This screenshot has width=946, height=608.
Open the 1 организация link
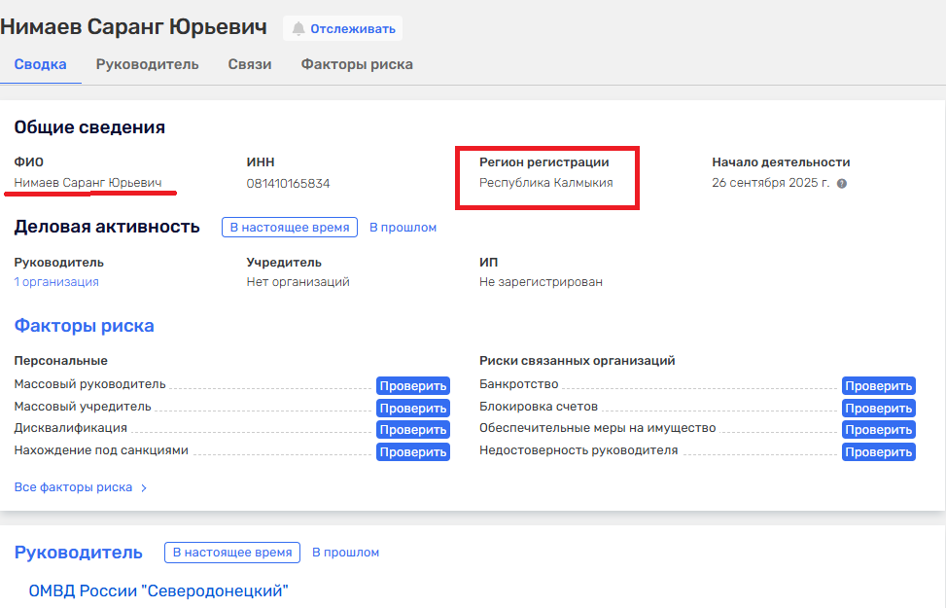pyautogui.click(x=56, y=282)
